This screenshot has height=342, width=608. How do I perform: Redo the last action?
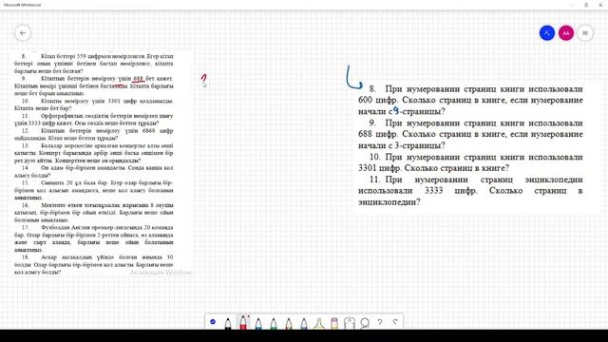click(x=395, y=322)
